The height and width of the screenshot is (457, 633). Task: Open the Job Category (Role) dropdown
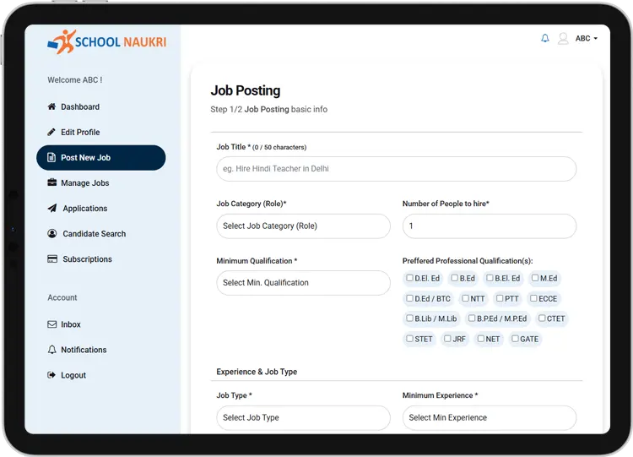point(303,226)
